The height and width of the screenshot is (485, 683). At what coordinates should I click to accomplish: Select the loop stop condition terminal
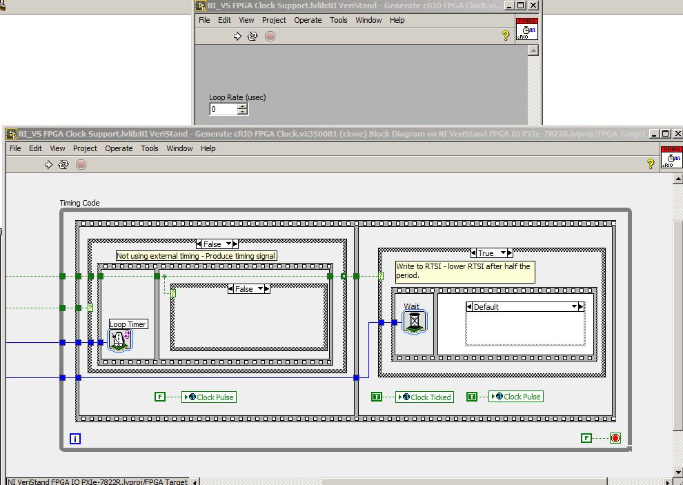[x=615, y=438]
